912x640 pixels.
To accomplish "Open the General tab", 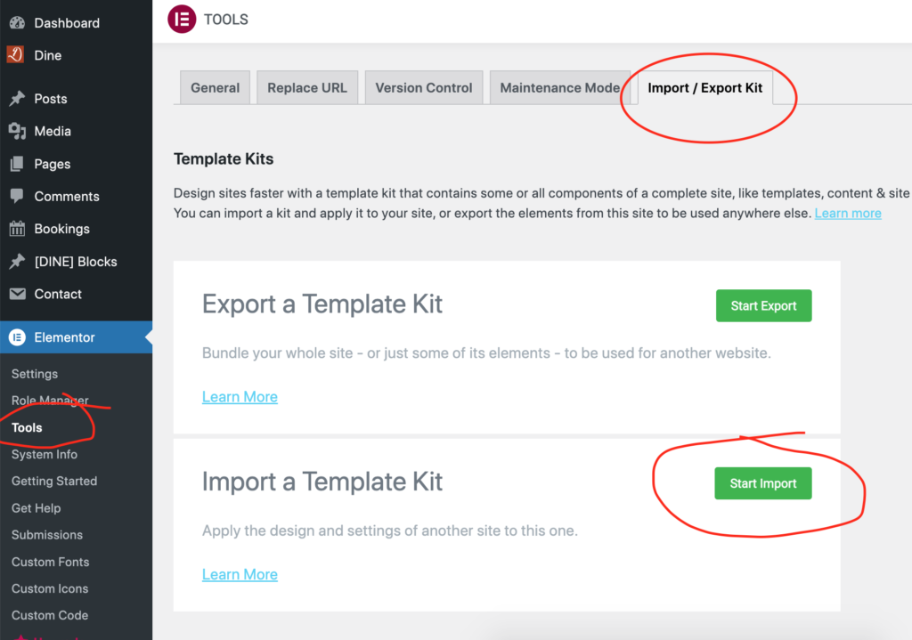I will 216,88.
